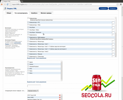
Task: Check the Компьютеры category checkbox
Action: 28,18
